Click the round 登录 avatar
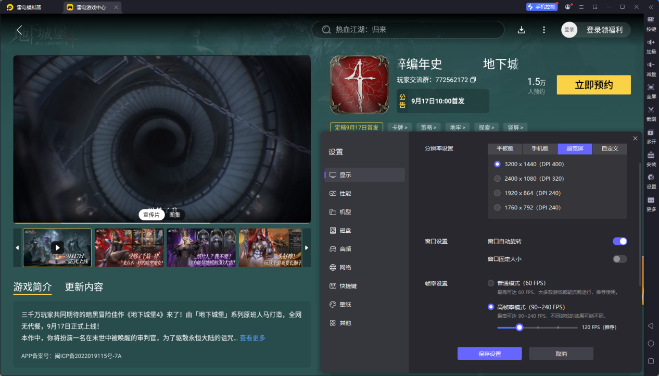The image size is (659, 376). pyautogui.click(x=569, y=30)
